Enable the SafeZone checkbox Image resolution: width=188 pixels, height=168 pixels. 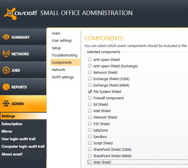pos(90,130)
